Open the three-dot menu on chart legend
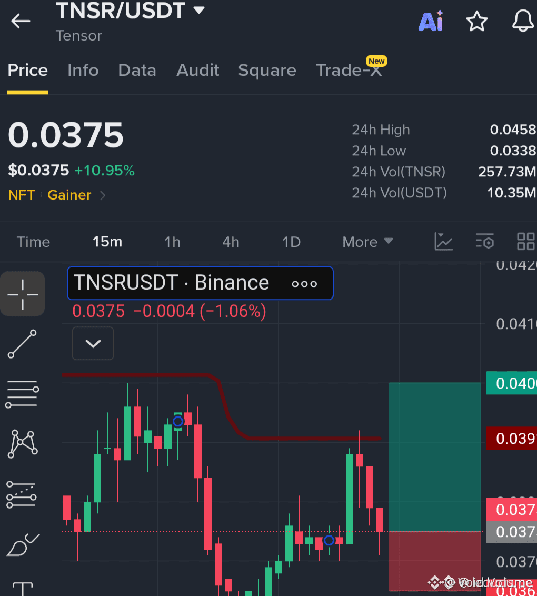The width and height of the screenshot is (537, 596). pyautogui.click(x=304, y=284)
